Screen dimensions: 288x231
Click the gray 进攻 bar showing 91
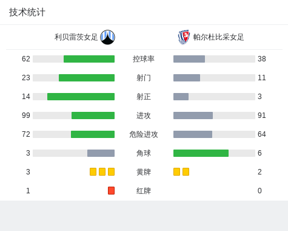[193, 115]
